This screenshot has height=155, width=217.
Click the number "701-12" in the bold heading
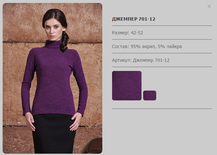pyautogui.click(x=147, y=19)
